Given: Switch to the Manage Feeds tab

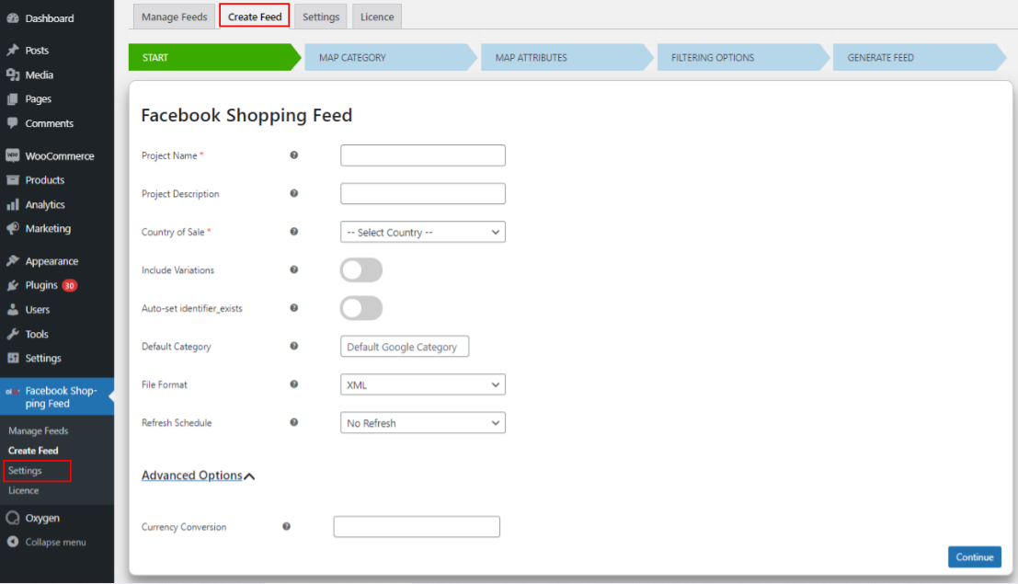Looking at the screenshot, I should click(x=175, y=17).
